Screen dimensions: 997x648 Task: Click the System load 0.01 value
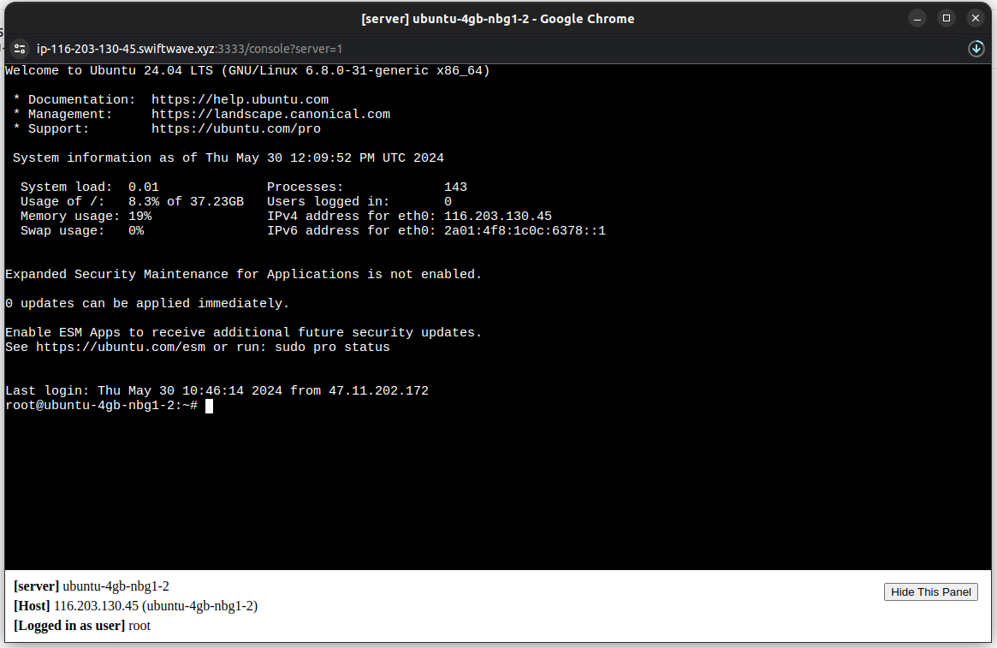point(144,187)
